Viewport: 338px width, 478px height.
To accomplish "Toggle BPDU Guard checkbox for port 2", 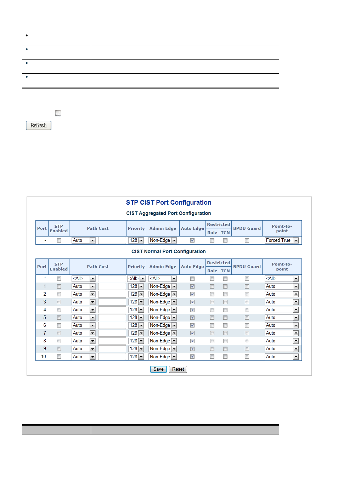I will coord(247,294).
